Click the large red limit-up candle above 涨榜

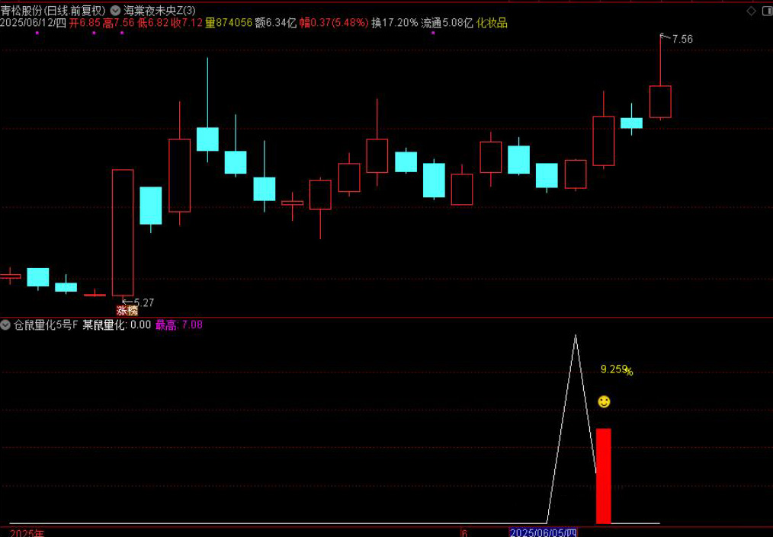pyautogui.click(x=123, y=232)
